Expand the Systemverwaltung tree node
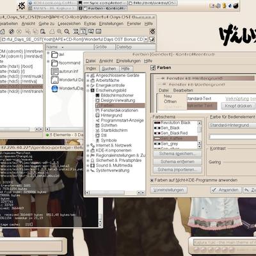 tap(88, 170)
